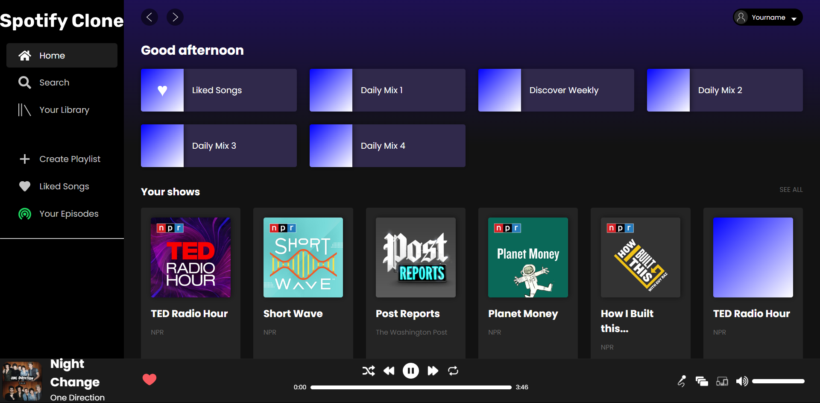Click Create Playlist in the sidebar
The width and height of the screenshot is (820, 403).
pyautogui.click(x=70, y=159)
